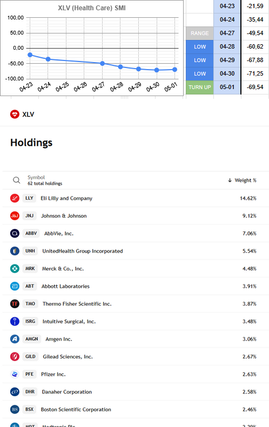
Task: Select the Boston Scientific Corporation row
Action: (x=136, y=409)
